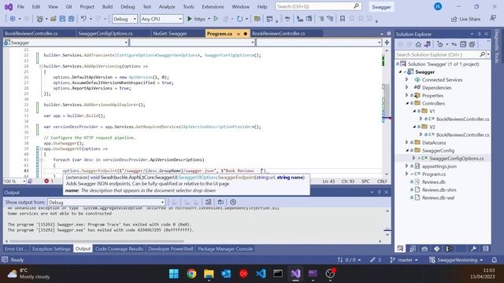
Task: Click the Sync with Active Document icon
Action: click(454, 44)
